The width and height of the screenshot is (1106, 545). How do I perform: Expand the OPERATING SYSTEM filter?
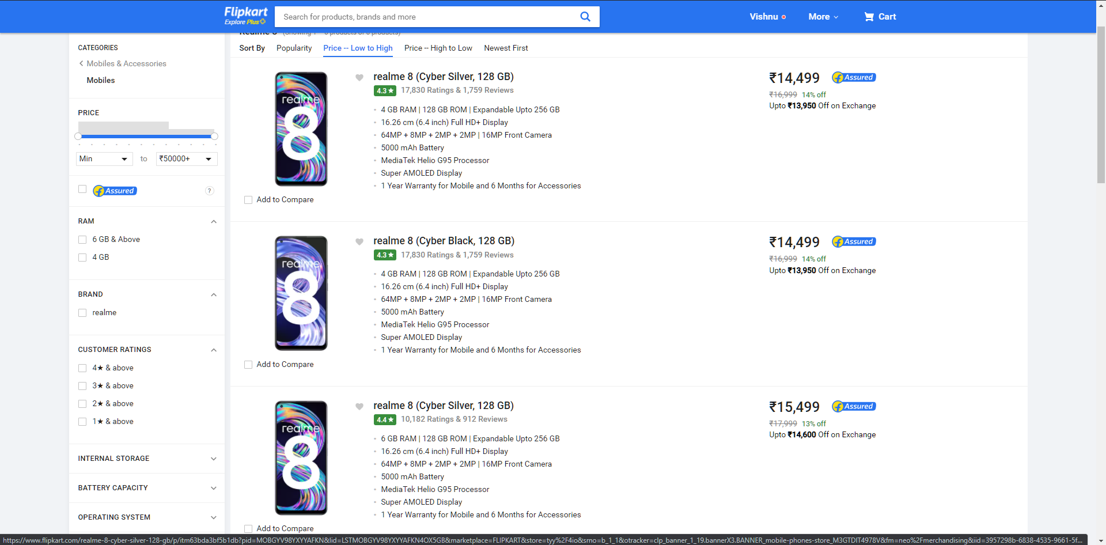click(214, 517)
